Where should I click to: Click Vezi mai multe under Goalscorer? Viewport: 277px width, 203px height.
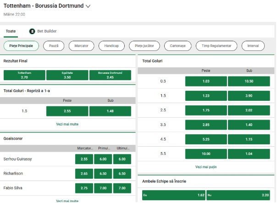(x=67, y=201)
